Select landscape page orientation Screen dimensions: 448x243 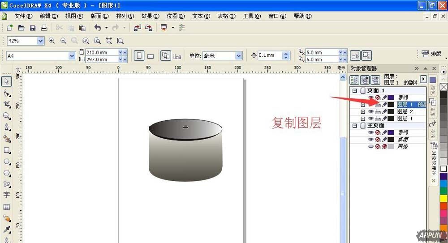click(x=151, y=56)
